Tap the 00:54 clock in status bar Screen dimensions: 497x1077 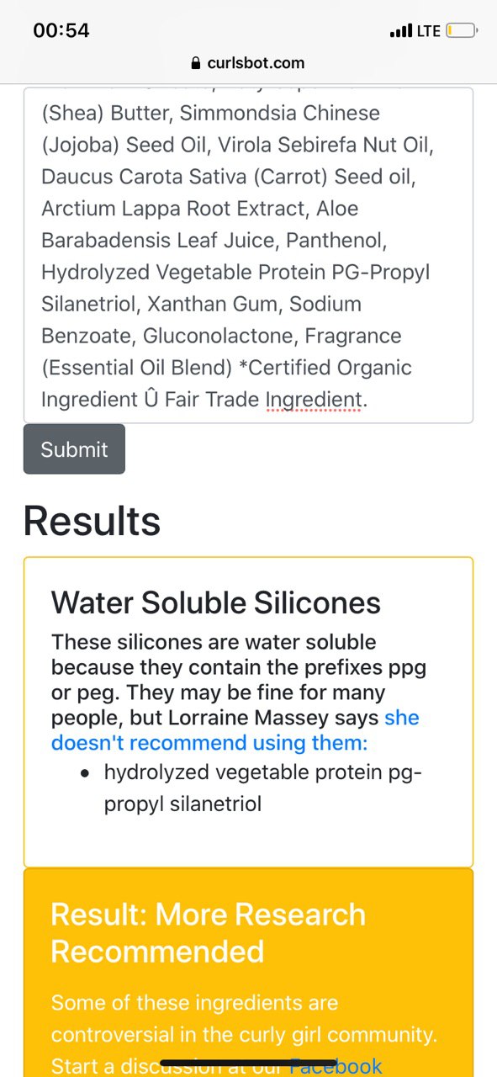pyautogui.click(x=61, y=30)
